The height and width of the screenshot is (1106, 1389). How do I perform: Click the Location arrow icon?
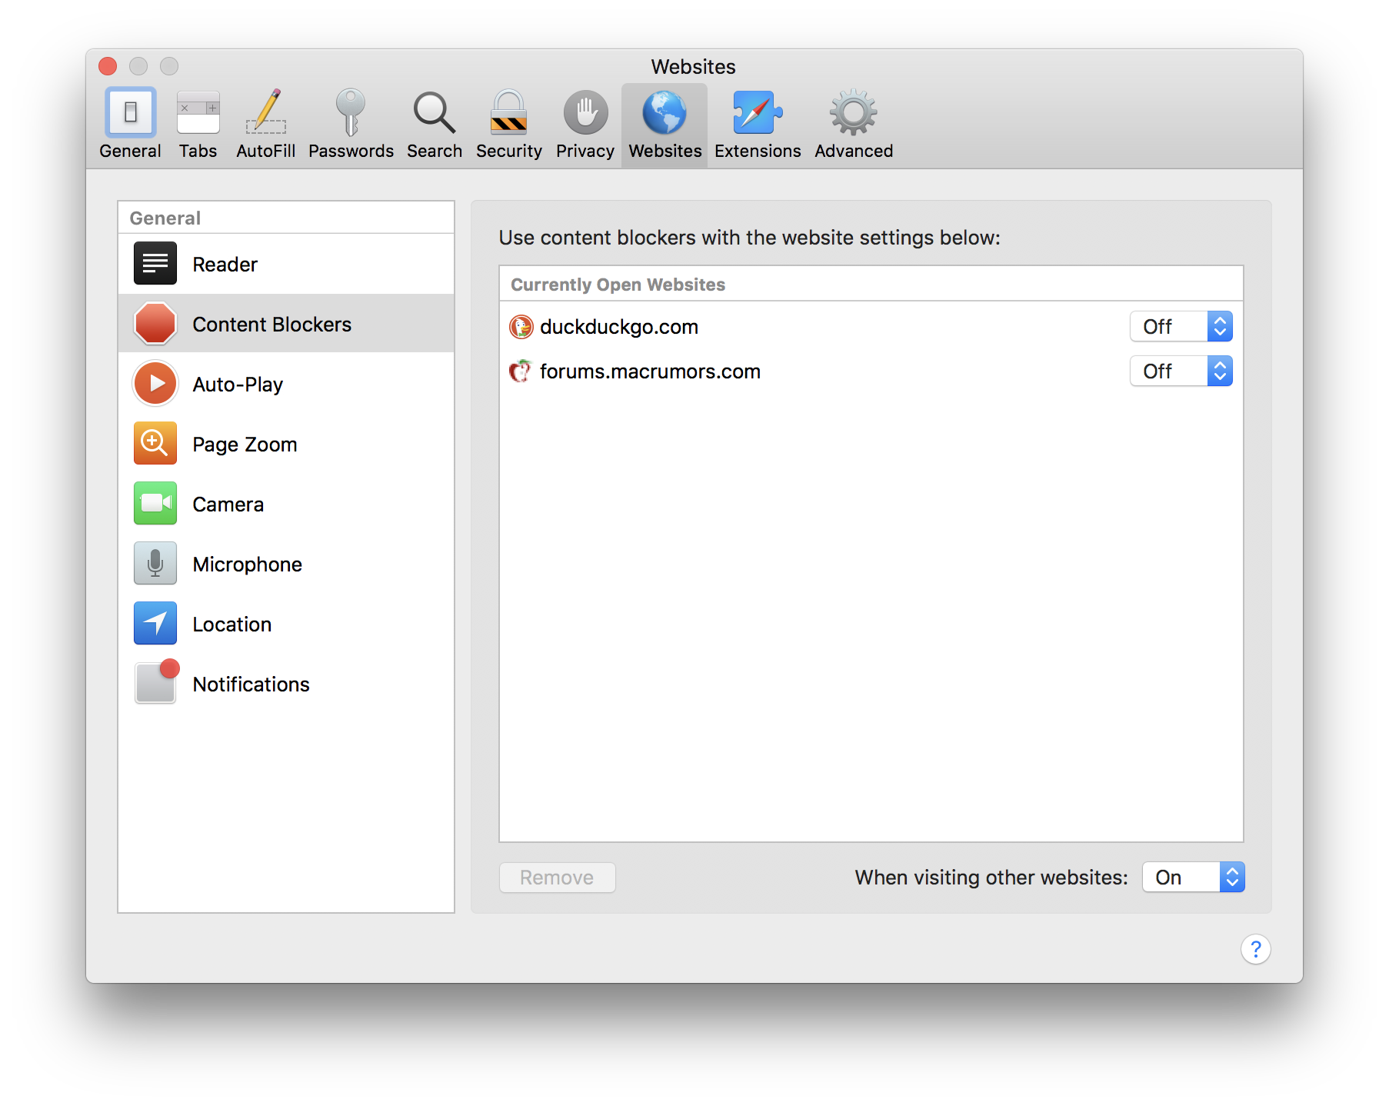point(155,624)
